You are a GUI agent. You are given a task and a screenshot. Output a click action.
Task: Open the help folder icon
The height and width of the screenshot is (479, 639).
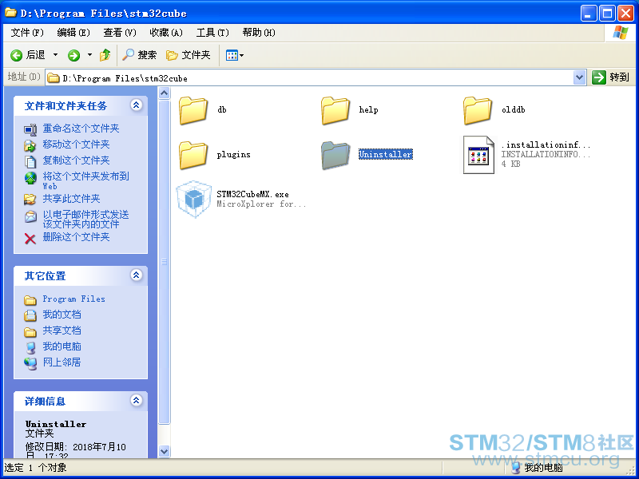(x=335, y=110)
